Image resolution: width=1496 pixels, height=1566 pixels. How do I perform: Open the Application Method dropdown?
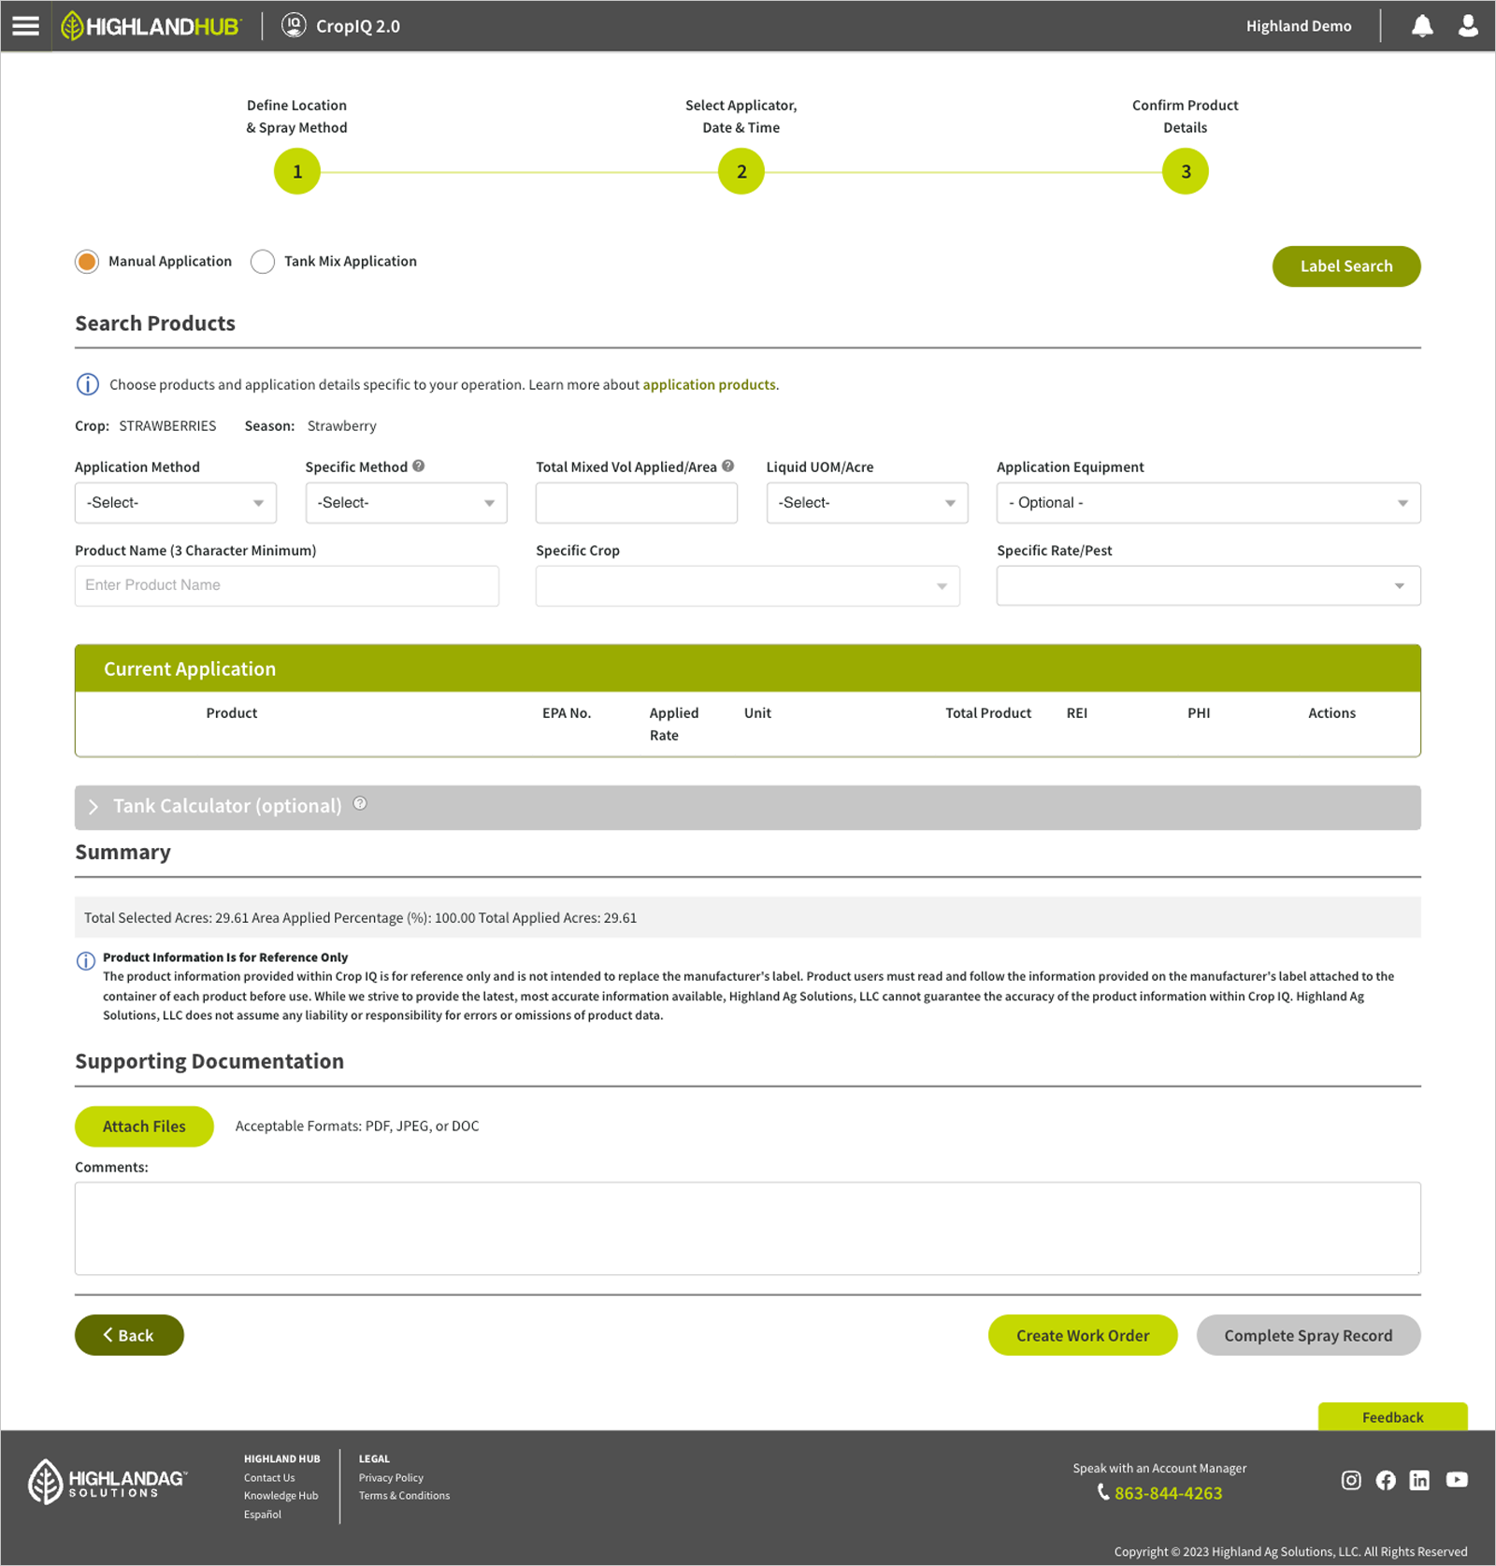click(x=175, y=502)
